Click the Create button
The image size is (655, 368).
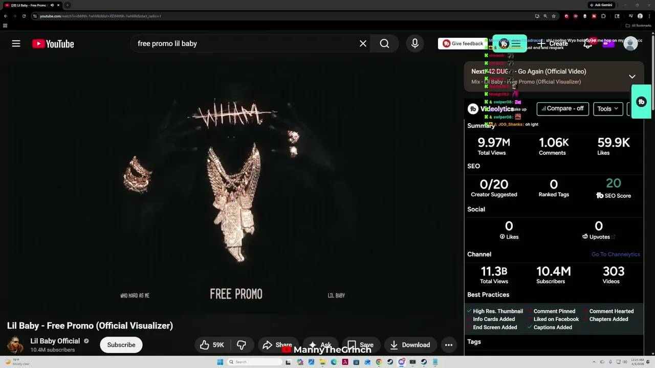pos(554,43)
